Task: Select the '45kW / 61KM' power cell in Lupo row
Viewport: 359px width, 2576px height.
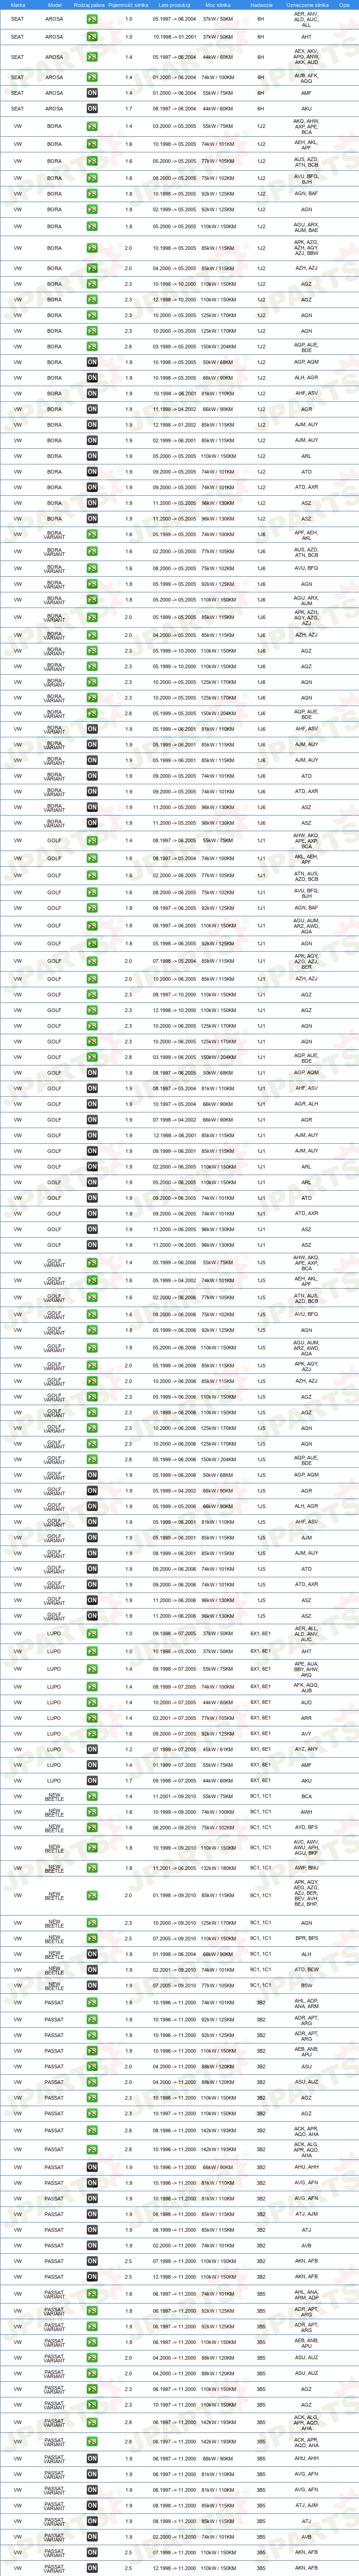Action: (219, 1750)
